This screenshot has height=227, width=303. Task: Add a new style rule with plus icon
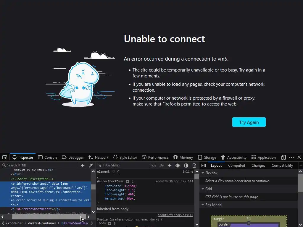tap(170, 166)
